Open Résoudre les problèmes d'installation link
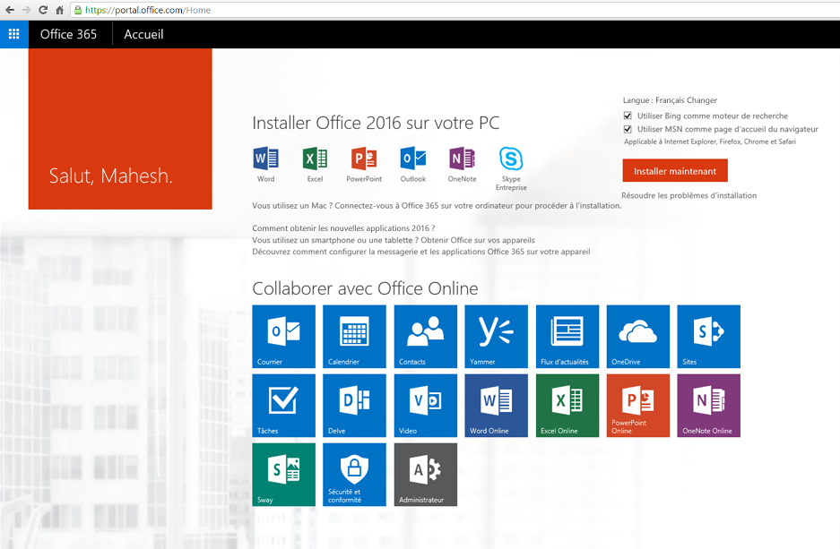The image size is (840, 549). [x=688, y=195]
